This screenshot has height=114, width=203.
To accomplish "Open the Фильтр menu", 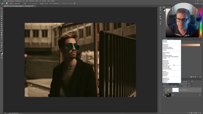I will (37, 1).
